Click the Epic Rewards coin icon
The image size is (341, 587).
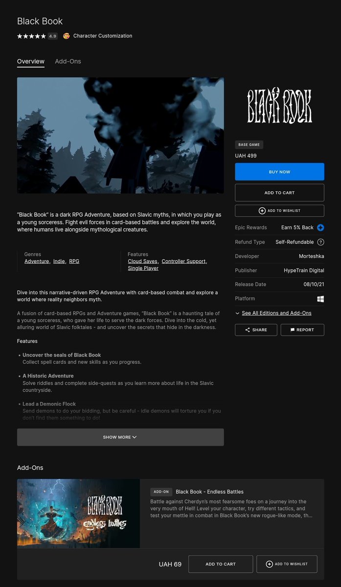pos(320,227)
